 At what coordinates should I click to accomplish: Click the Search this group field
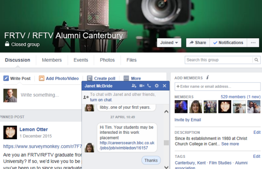[219, 60]
